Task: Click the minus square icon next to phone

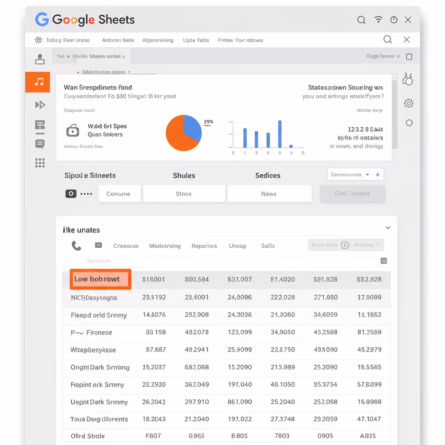Action: 99,245
